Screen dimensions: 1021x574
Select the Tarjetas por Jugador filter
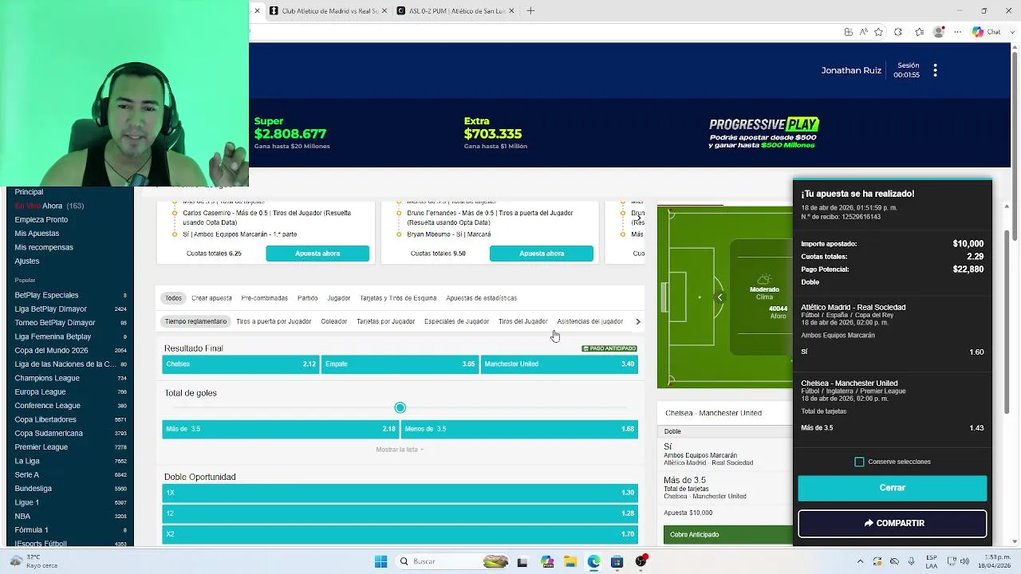pyautogui.click(x=385, y=321)
